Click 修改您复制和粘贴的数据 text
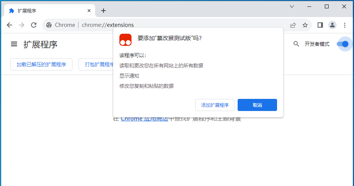 (x=147, y=86)
